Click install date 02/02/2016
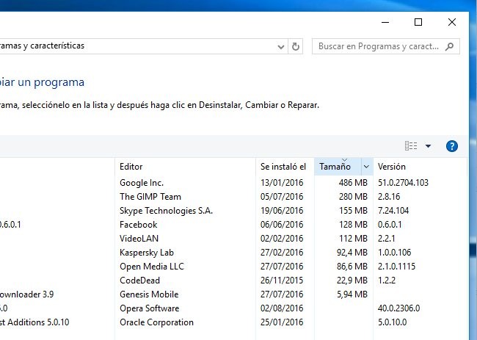 [x=282, y=239]
